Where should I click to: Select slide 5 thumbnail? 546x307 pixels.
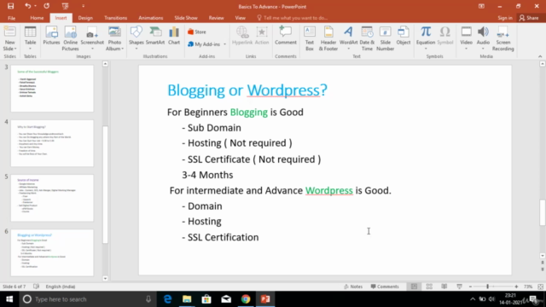52,198
